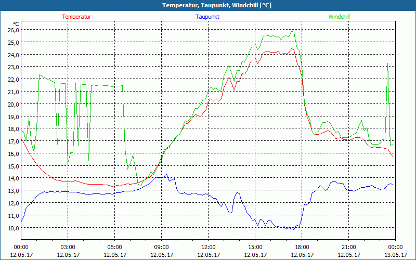The image size is (416, 260).
Task: Click the 13,0 y-axis value
Action: point(14,191)
